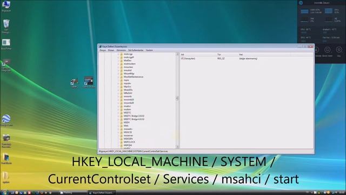Click the folder icon beside mrxsmb10

tap(121, 100)
